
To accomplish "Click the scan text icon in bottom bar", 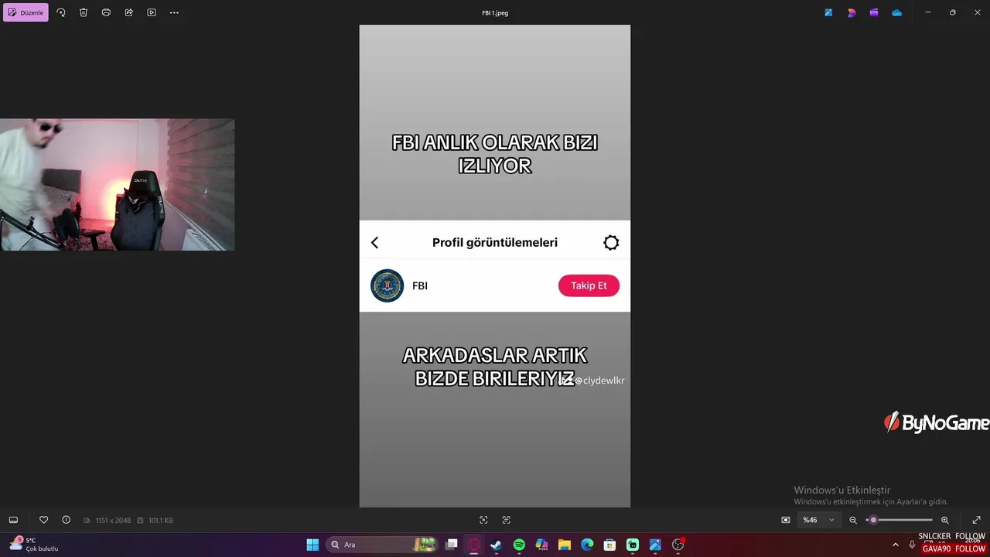I will [x=507, y=520].
